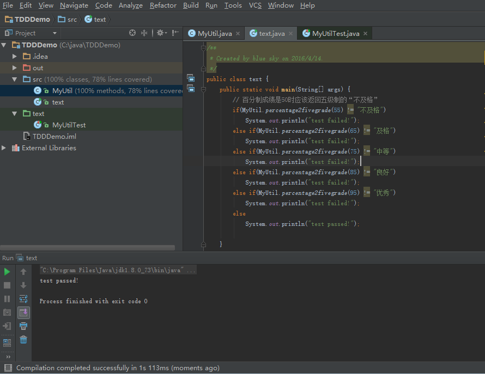
Task: Collapse the TDDDemo project root
Action: pyautogui.click(x=4, y=45)
